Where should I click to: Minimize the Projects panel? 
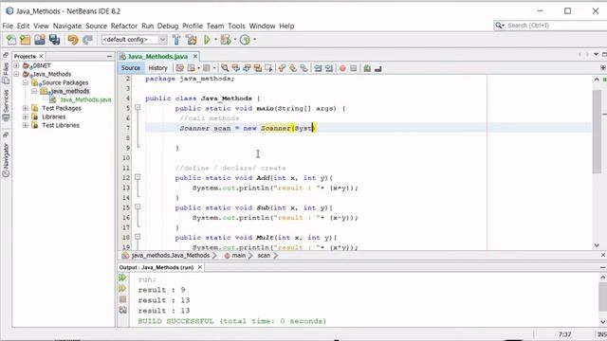point(109,57)
